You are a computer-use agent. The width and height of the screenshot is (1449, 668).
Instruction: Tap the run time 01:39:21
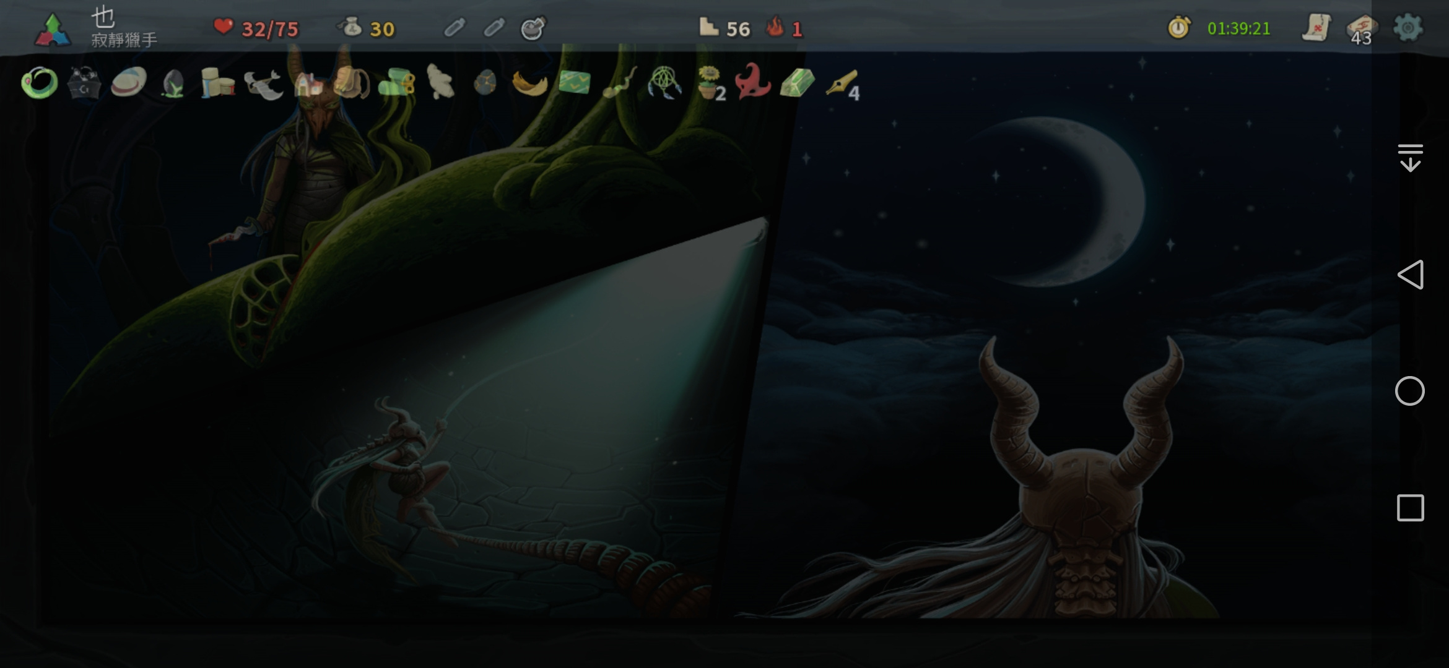(1238, 28)
